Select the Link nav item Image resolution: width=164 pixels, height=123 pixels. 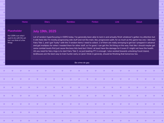coord(117,22)
